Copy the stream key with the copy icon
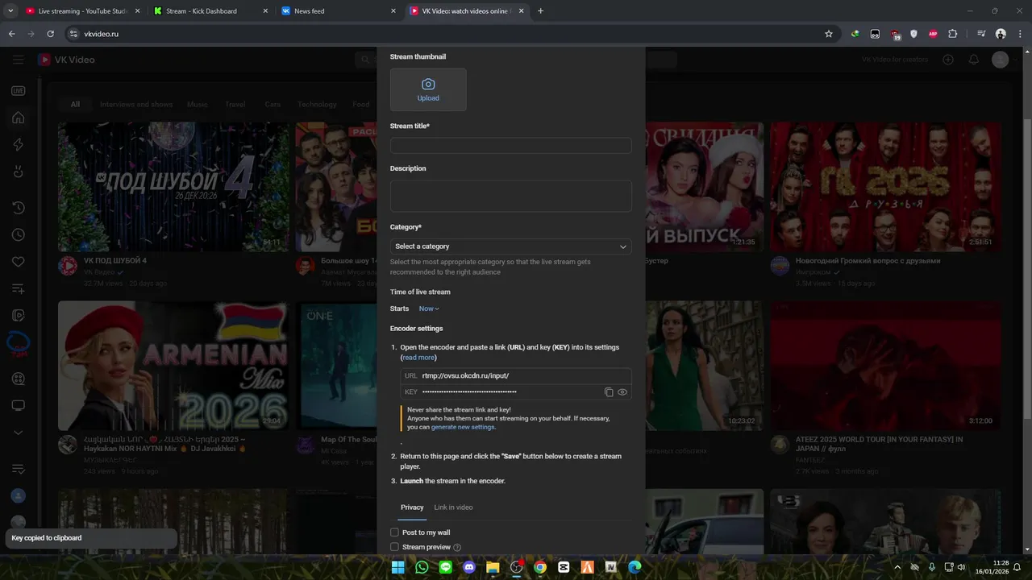 click(609, 392)
